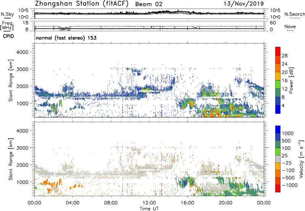Click the 'Slant Range [km]' label of power panel

[x=11, y=80]
